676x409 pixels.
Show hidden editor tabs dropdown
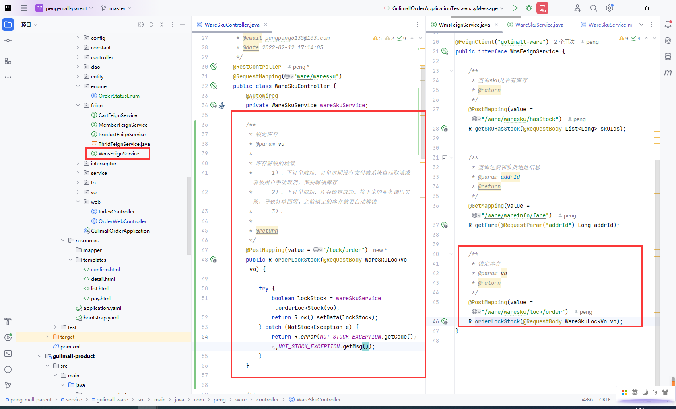[x=641, y=25]
